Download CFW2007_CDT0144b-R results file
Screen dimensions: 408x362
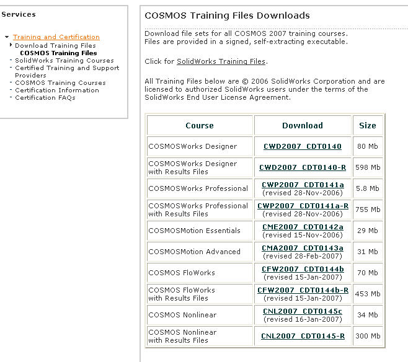303,290
